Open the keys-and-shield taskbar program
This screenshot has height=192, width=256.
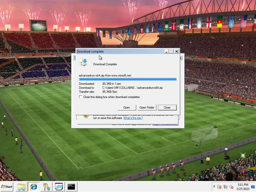pyautogui.click(x=46, y=187)
